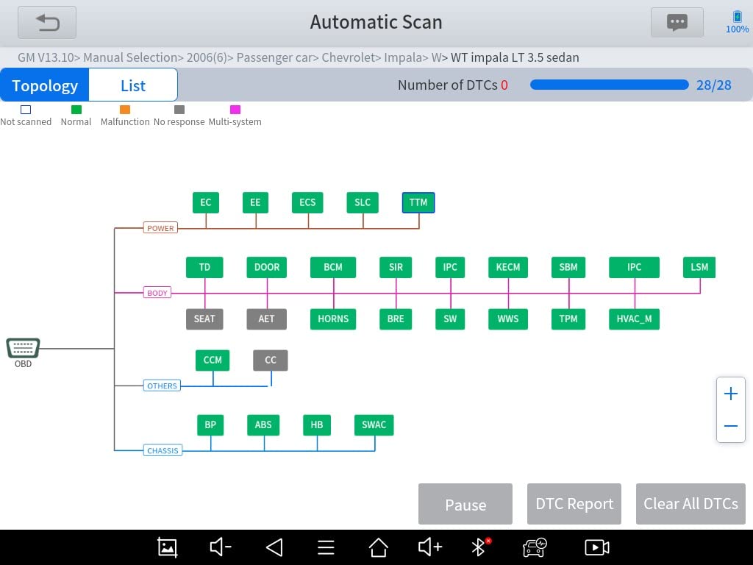Tap the back arrow at top left
This screenshot has width=753, height=565.
[46, 22]
